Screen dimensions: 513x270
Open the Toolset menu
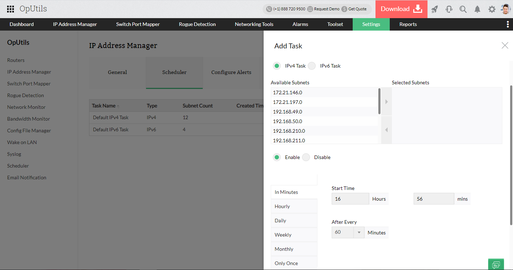click(x=335, y=24)
